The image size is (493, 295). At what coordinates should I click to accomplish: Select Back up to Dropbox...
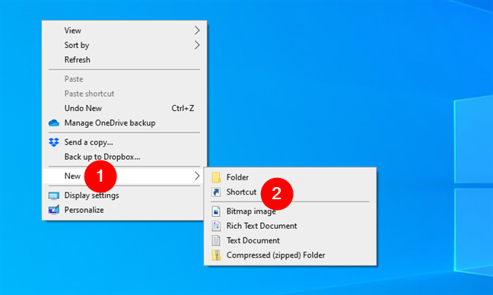click(125, 157)
